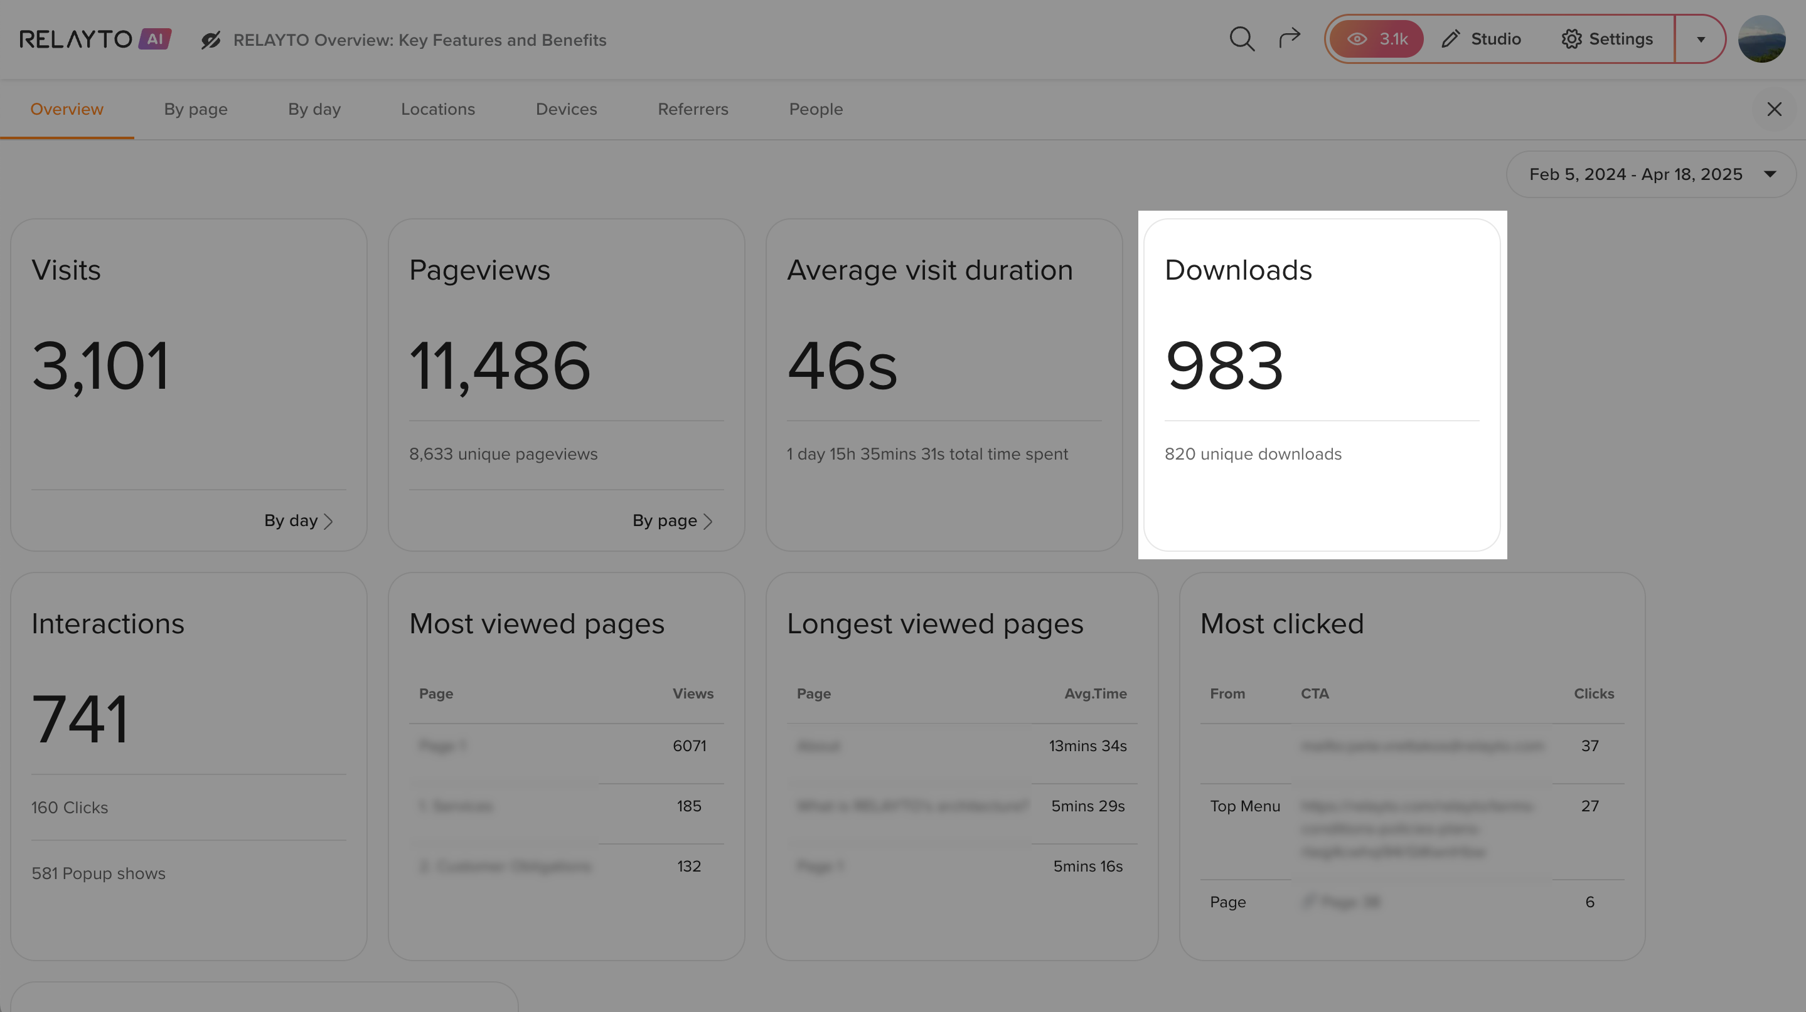Open the Devices tab
The width and height of the screenshot is (1806, 1012).
pos(567,109)
